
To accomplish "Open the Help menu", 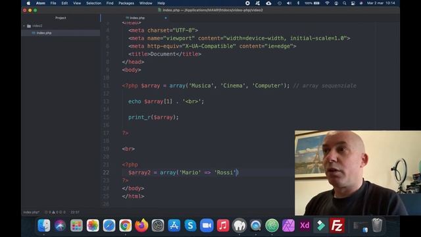I will tap(161, 3).
